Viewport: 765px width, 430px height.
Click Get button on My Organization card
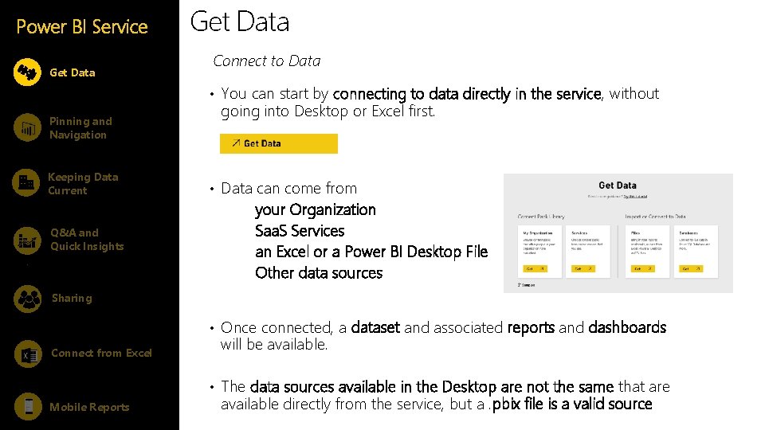[x=535, y=268]
